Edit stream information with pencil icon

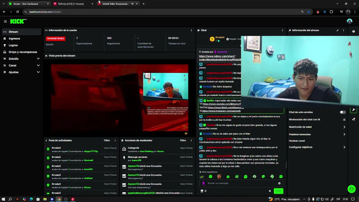pyautogui.click(x=337, y=30)
